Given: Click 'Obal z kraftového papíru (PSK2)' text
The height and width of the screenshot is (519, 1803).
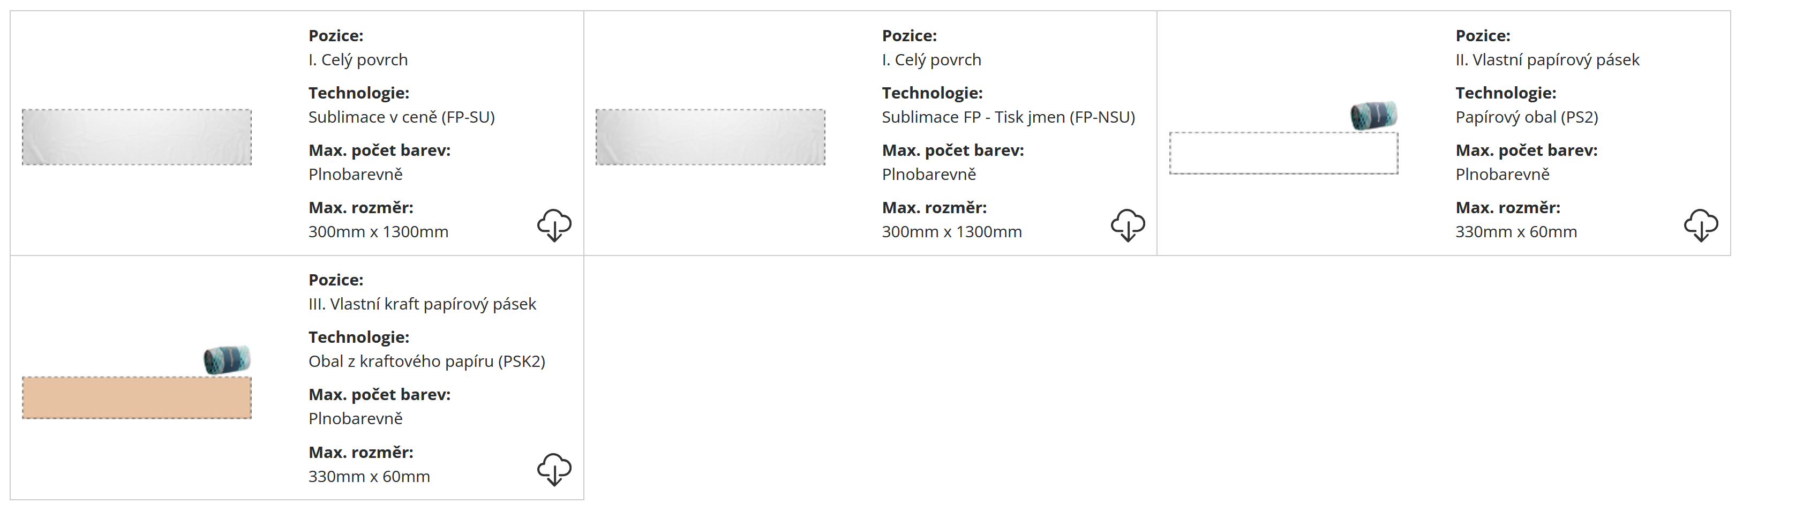Looking at the screenshot, I should [x=426, y=362].
